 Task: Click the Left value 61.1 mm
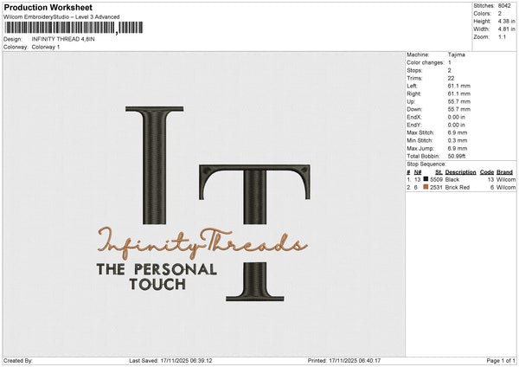(459, 86)
